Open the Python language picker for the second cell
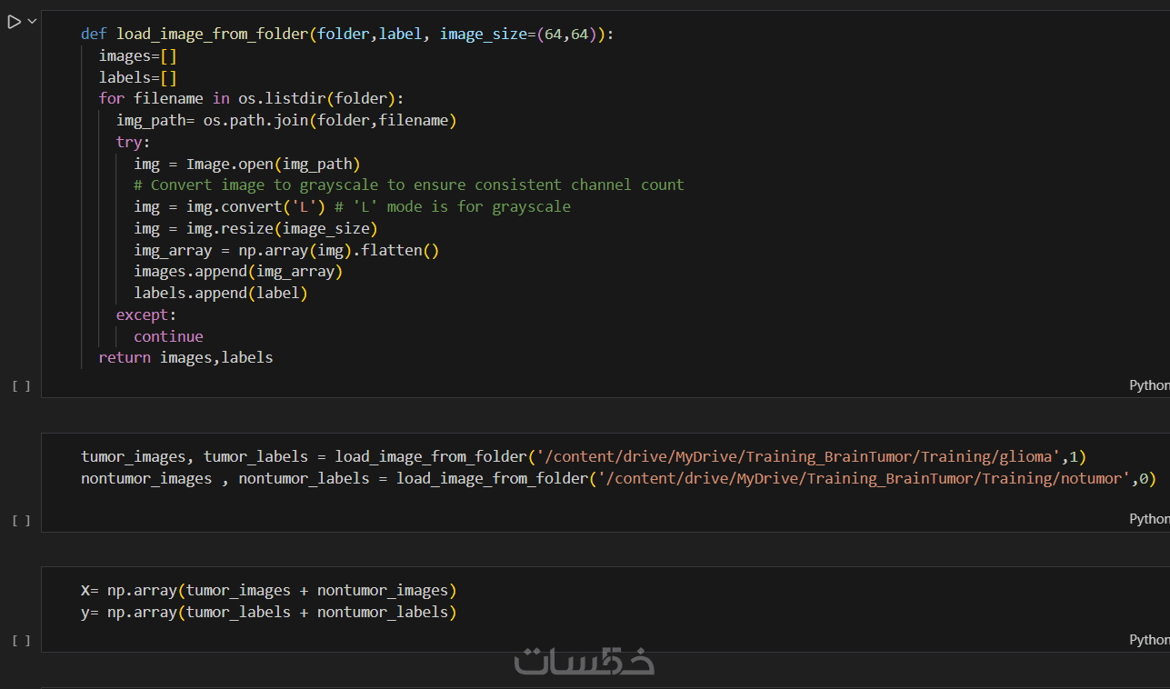Screen dimensions: 1170x689 click(1149, 518)
